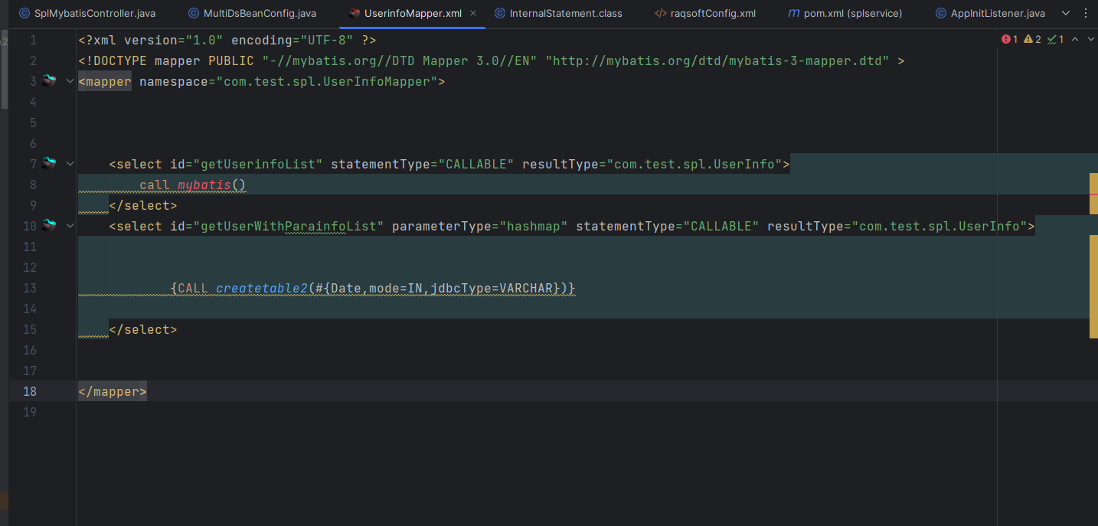Click the opening <mapper keyword on line 3
1098x526 pixels.
click(x=105, y=82)
